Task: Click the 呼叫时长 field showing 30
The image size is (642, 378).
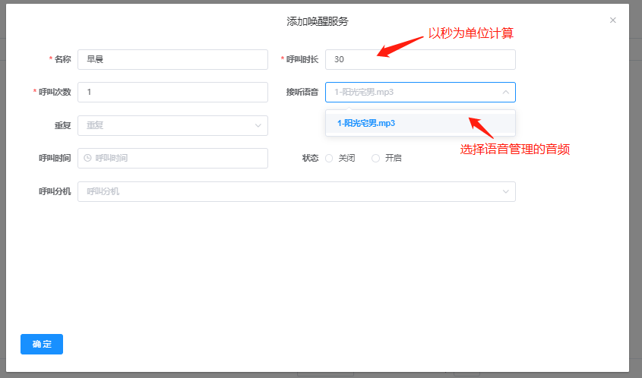Action: pos(420,59)
